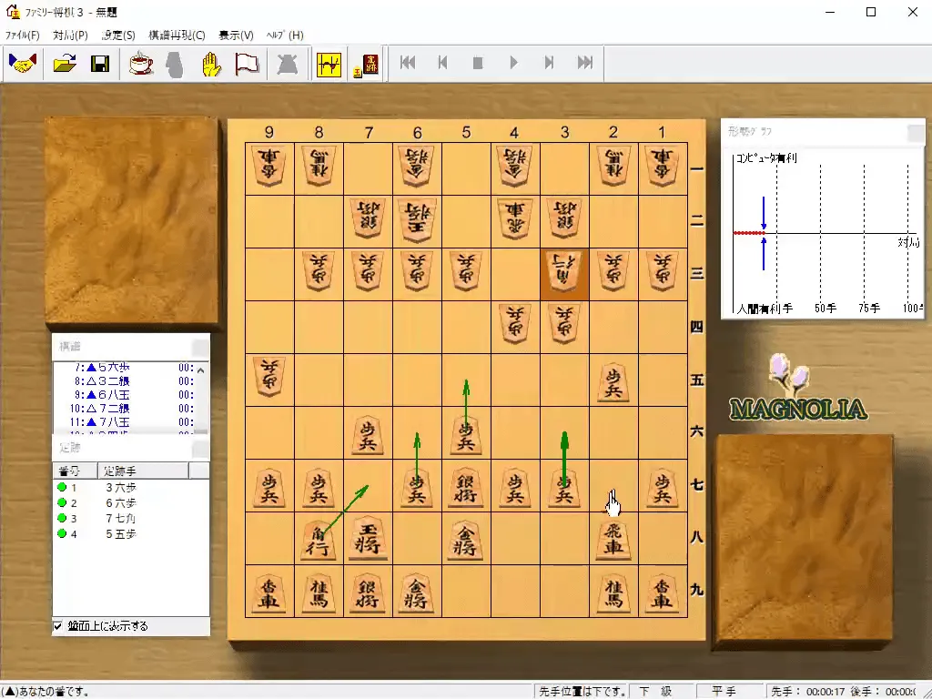Click the coffee cup break icon
This screenshot has width=932, height=699.
pos(141,63)
